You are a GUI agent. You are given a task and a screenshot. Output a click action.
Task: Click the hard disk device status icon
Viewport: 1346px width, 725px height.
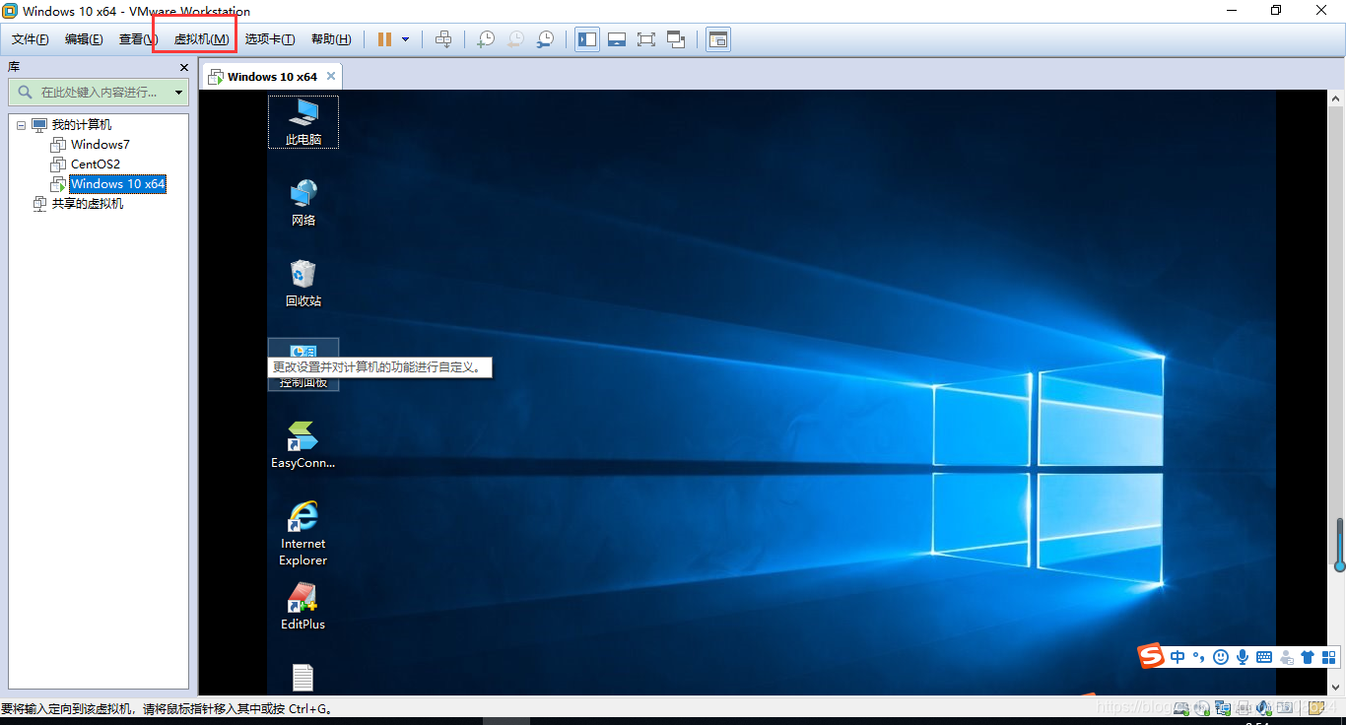pyautogui.click(x=1180, y=707)
